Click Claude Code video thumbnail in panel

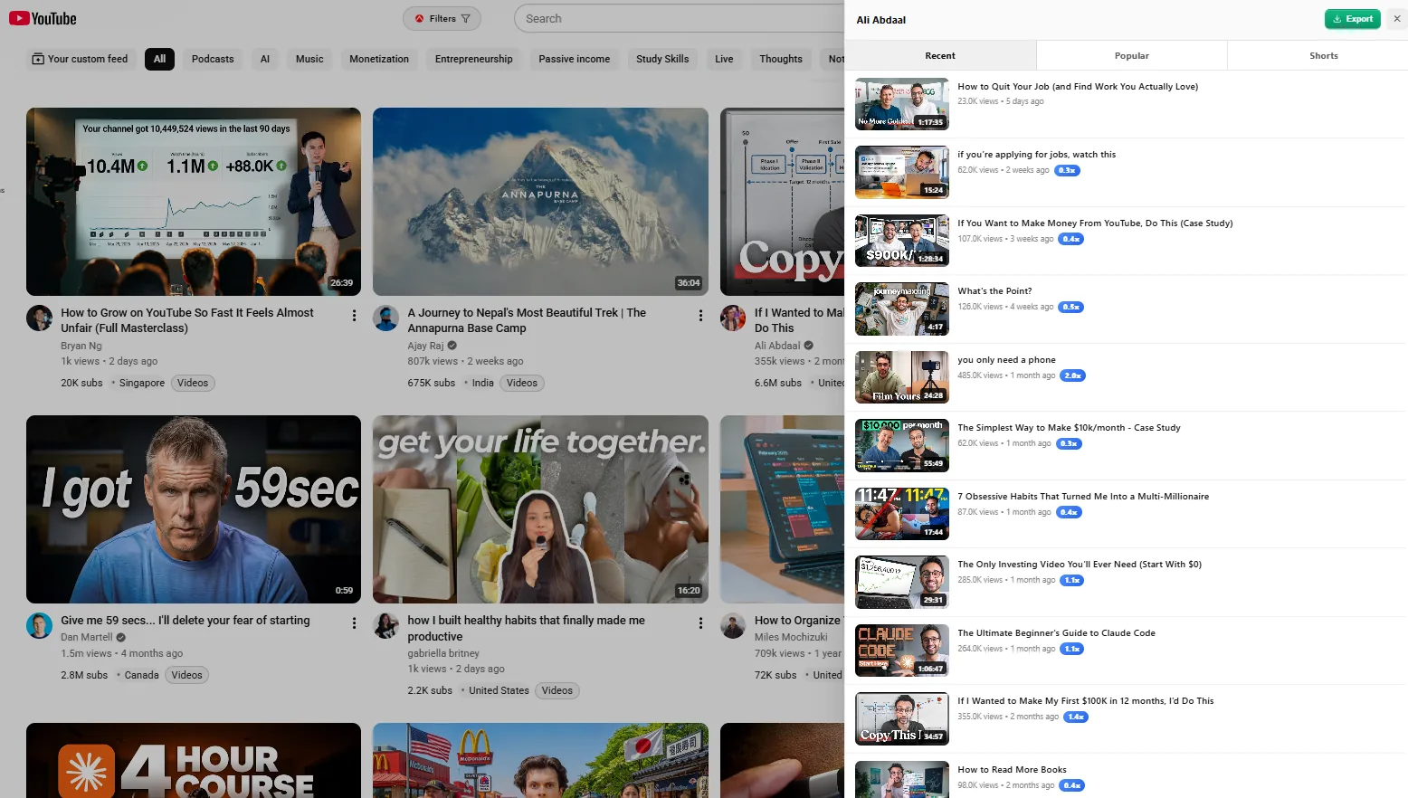coord(902,651)
